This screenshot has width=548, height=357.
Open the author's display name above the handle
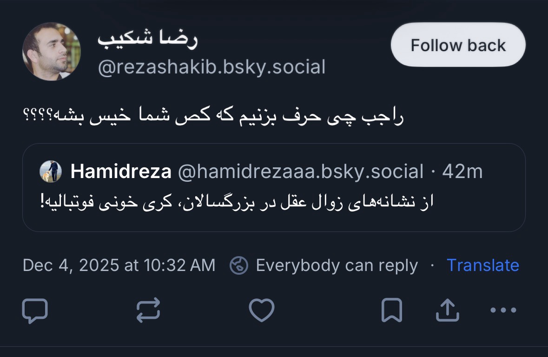click(147, 40)
